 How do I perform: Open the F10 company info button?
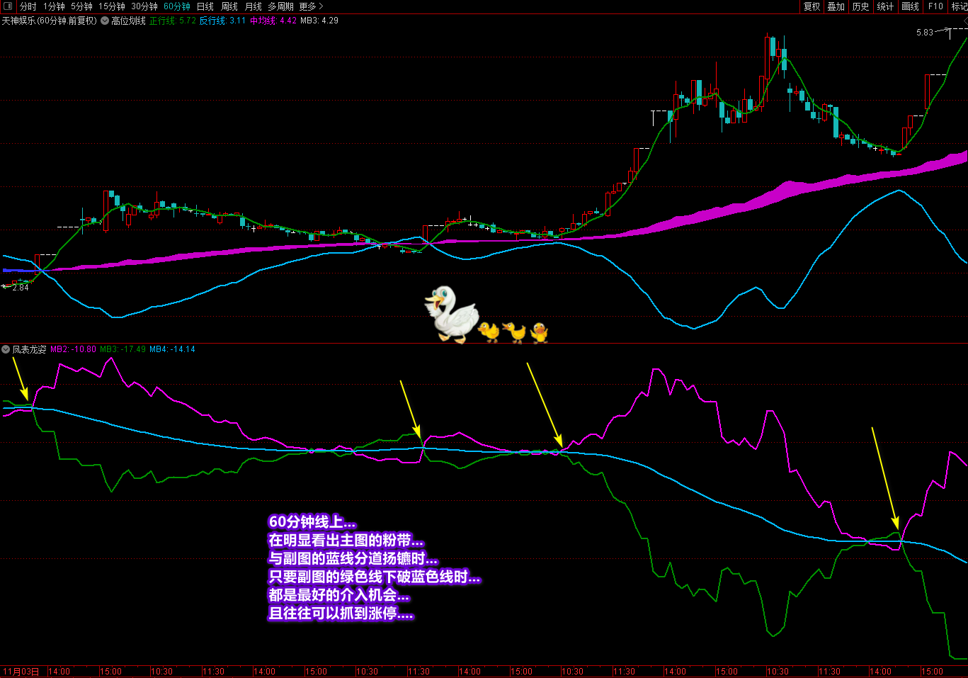(x=935, y=6)
